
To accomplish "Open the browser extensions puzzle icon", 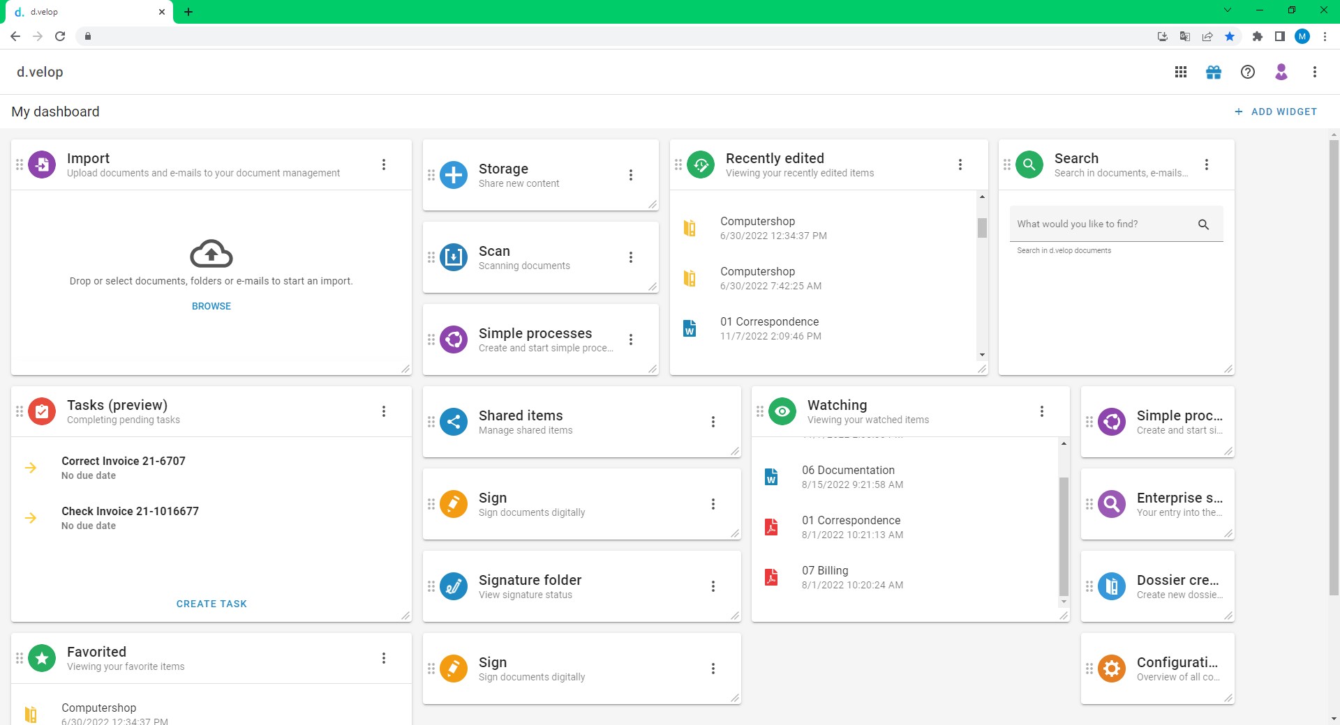I will point(1258,36).
